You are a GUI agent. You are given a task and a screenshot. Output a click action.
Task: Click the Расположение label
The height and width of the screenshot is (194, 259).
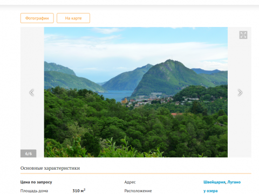pos(138,191)
